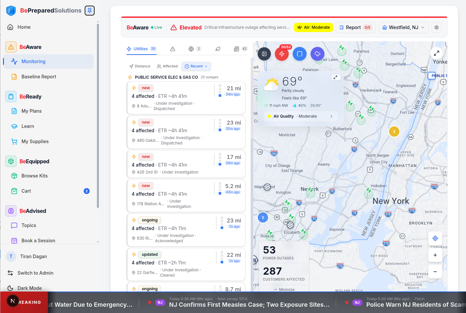Minimize the power outages summary card
Viewport: 466px width, 313px height.
284,290
